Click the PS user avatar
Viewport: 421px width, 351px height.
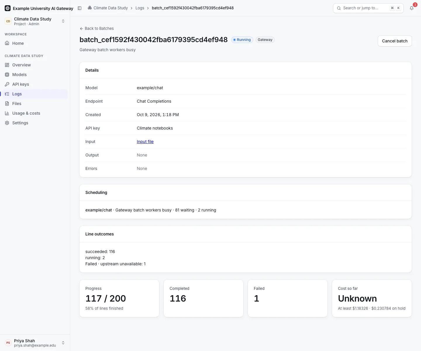pos(8,343)
